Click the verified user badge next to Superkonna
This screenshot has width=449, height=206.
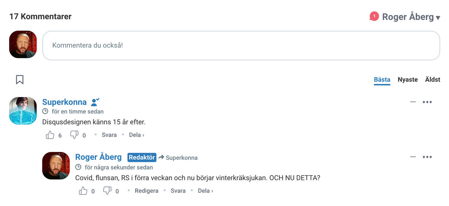pos(95,102)
